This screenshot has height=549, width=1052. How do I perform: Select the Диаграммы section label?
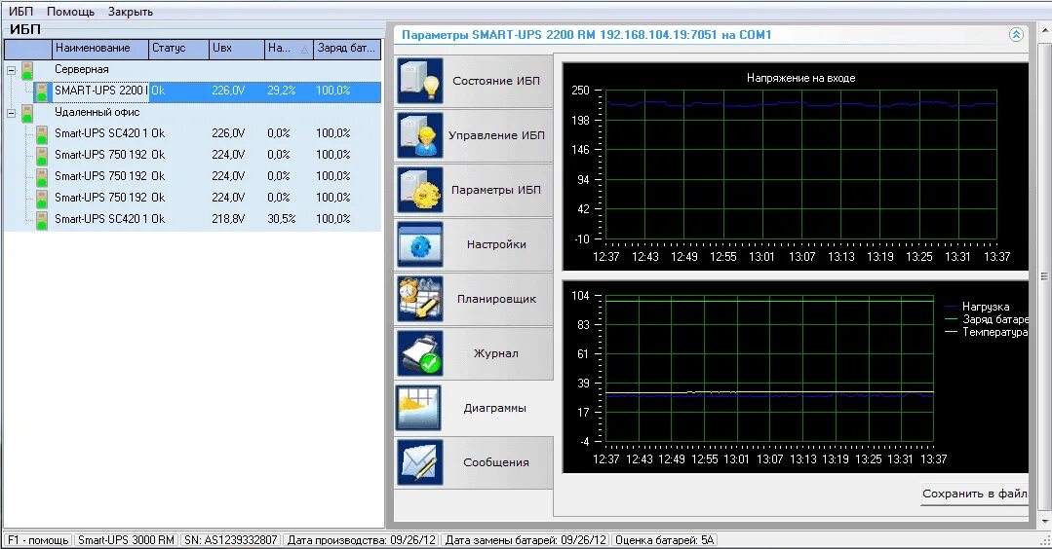click(x=494, y=408)
